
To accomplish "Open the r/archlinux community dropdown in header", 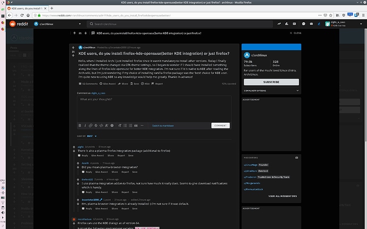I will [x=80, y=24].
